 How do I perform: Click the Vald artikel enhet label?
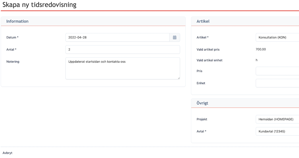[209, 60]
